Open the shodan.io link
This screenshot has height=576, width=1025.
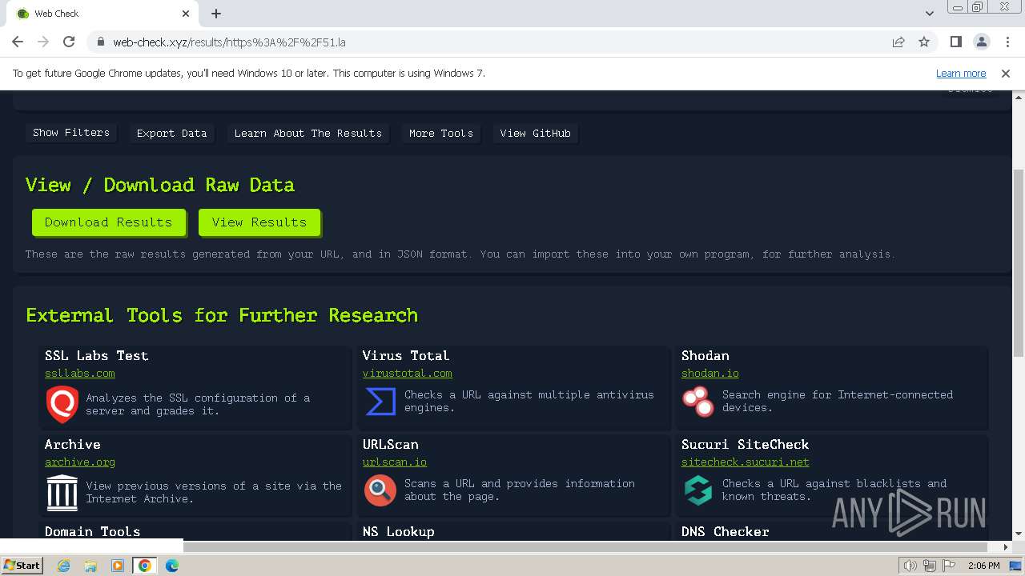coord(710,374)
